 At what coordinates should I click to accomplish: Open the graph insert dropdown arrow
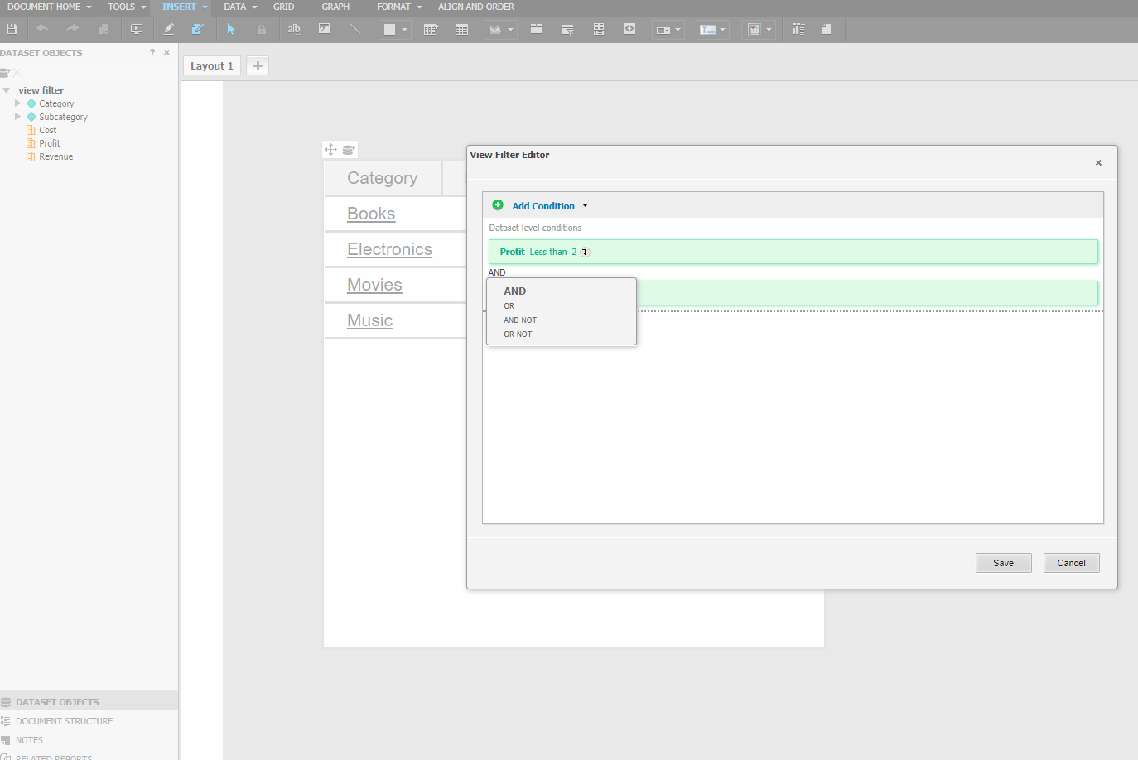coord(510,30)
